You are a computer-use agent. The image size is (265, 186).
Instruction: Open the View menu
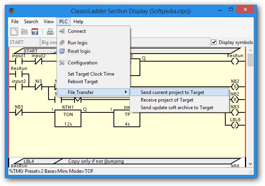49,22
